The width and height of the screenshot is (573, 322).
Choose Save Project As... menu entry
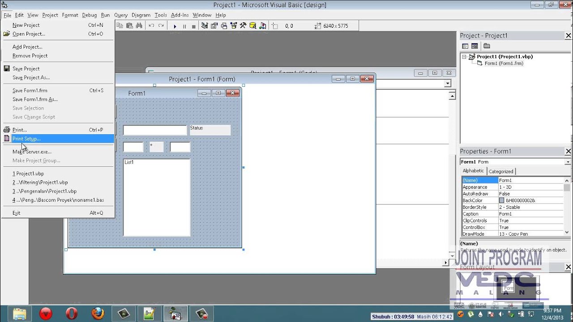tap(58, 77)
